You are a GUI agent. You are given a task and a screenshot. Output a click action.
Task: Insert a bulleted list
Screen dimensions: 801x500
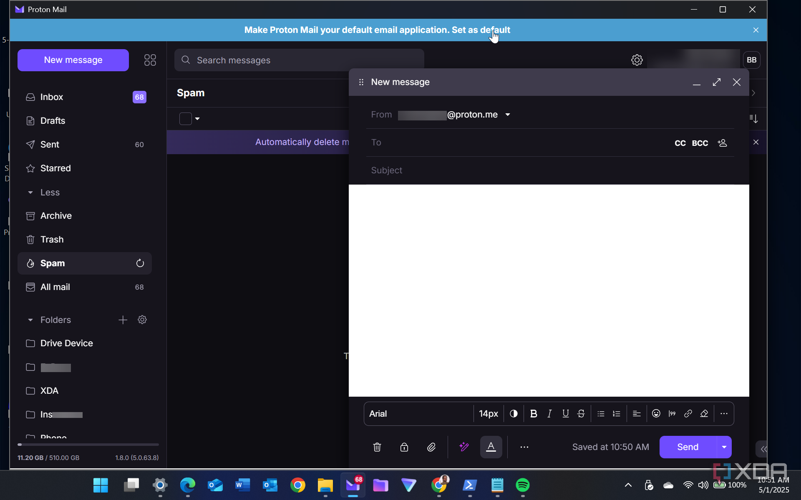click(601, 414)
